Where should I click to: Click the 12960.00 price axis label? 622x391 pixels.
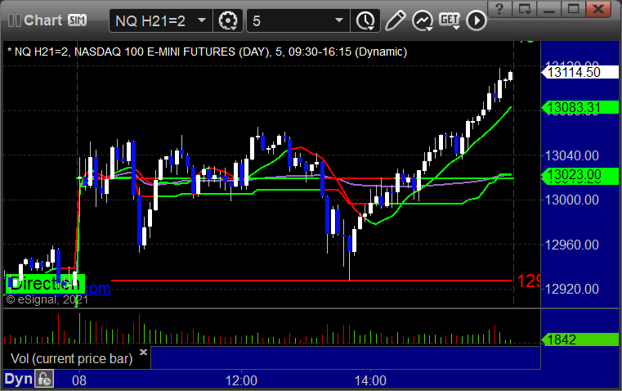click(x=572, y=245)
